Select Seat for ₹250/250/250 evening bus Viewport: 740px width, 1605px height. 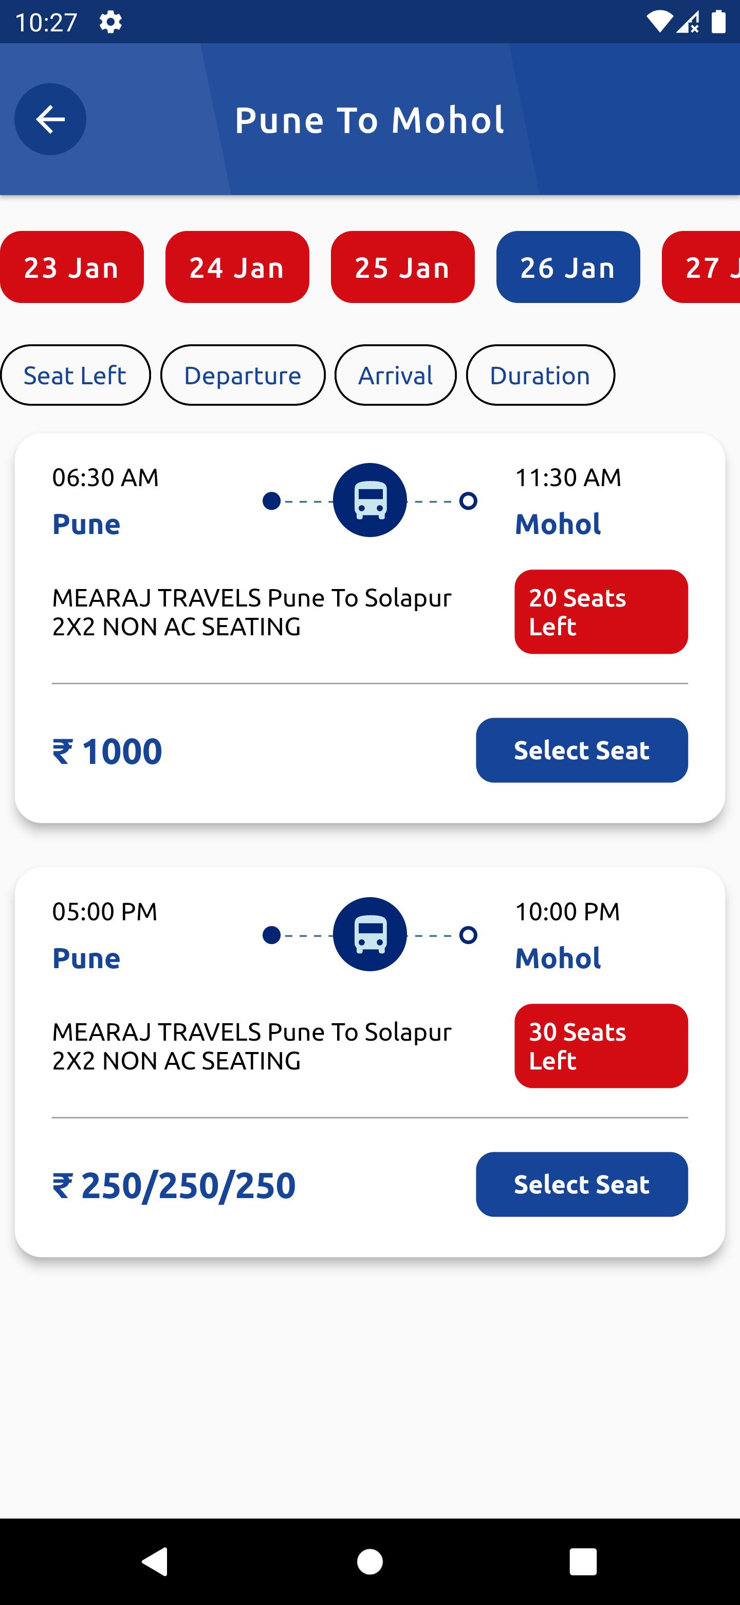582,1184
